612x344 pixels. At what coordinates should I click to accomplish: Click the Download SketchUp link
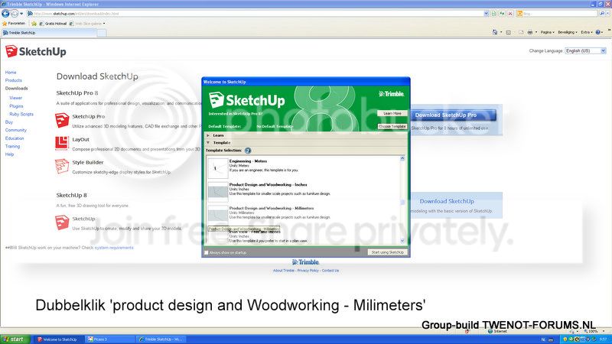447,201
